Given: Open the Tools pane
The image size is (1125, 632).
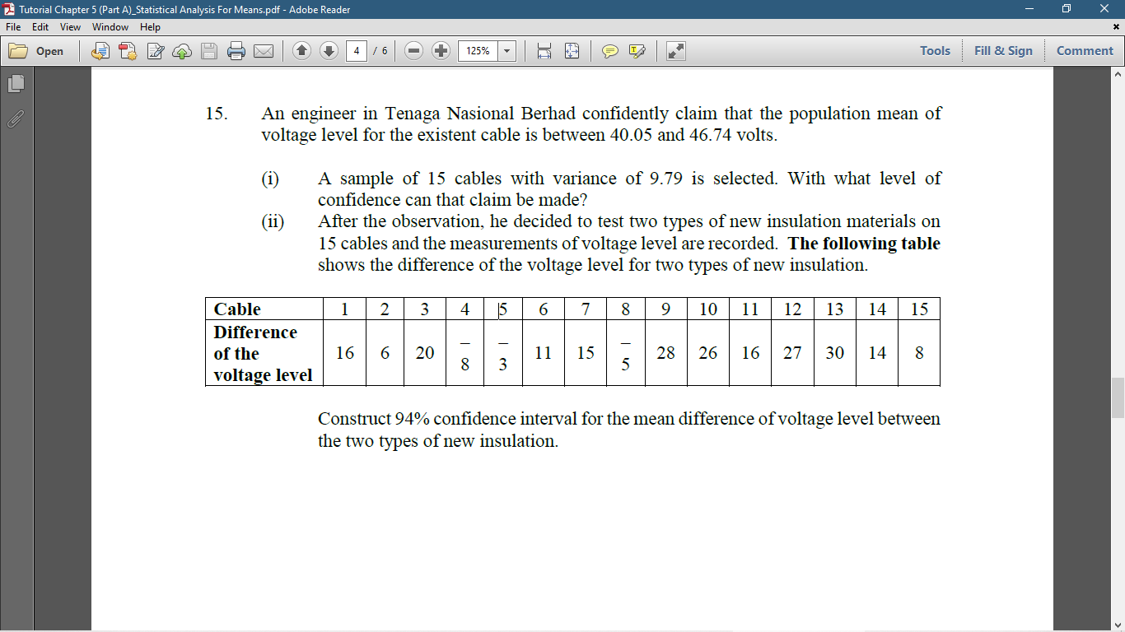Looking at the screenshot, I should point(935,51).
